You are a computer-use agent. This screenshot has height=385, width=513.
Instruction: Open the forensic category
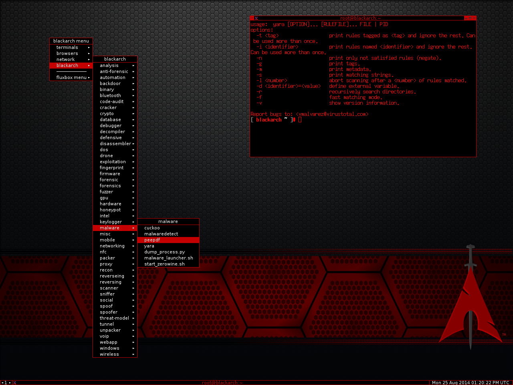(115, 180)
